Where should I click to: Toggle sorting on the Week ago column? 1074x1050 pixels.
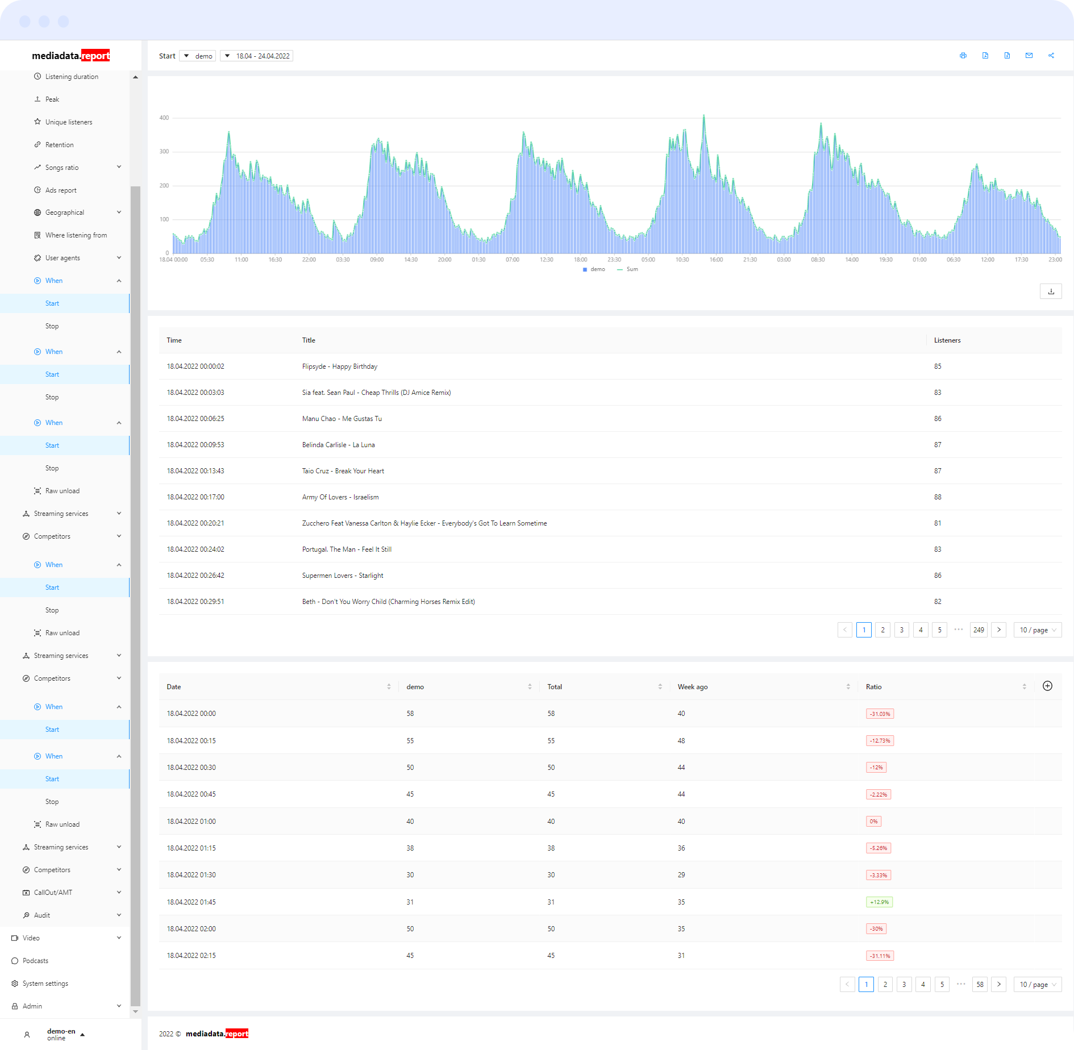(848, 687)
